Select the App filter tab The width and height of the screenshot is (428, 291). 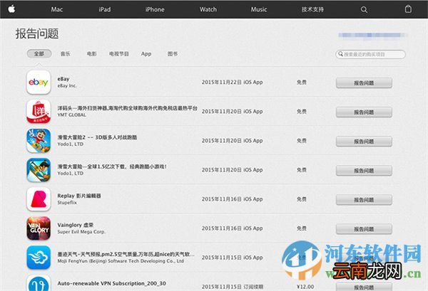[146, 54]
